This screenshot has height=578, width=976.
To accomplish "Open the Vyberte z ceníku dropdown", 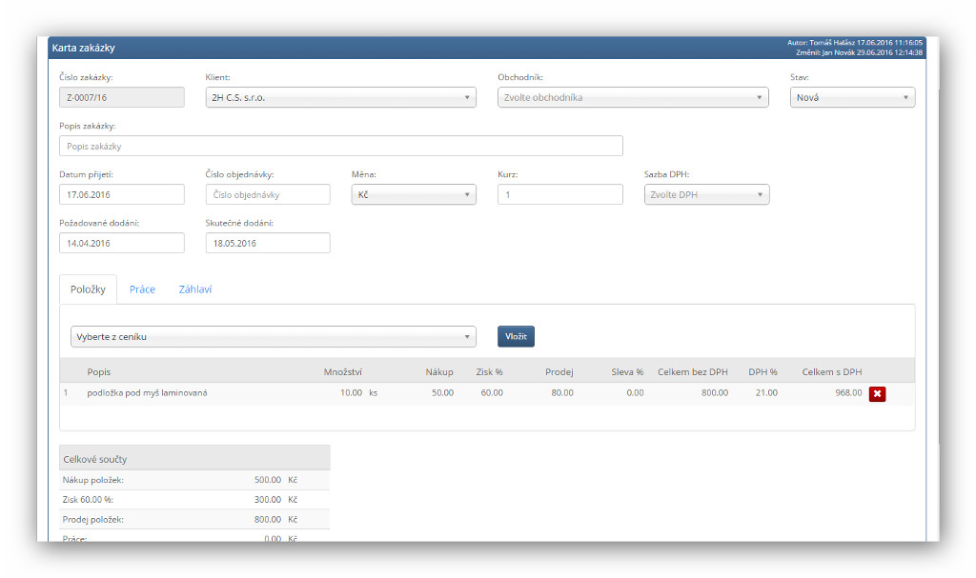I will click(273, 336).
